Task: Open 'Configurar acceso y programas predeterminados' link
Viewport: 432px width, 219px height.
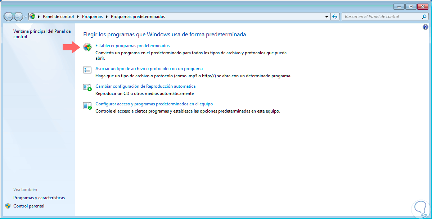Action: point(154,104)
